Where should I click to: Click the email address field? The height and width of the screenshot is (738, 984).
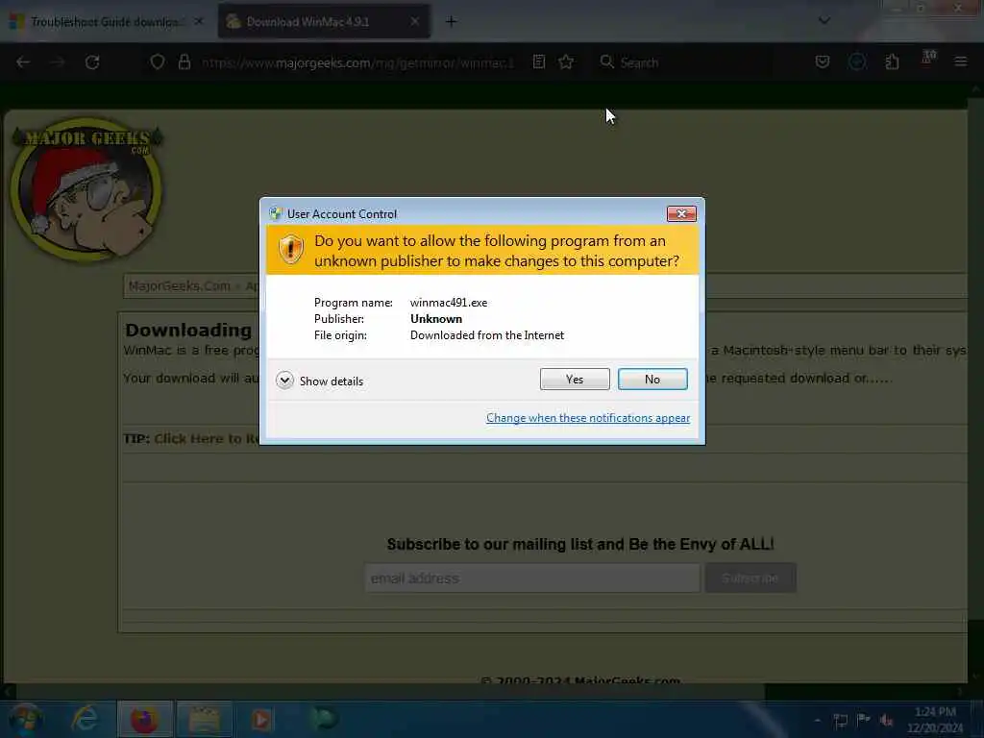pyautogui.click(x=532, y=578)
